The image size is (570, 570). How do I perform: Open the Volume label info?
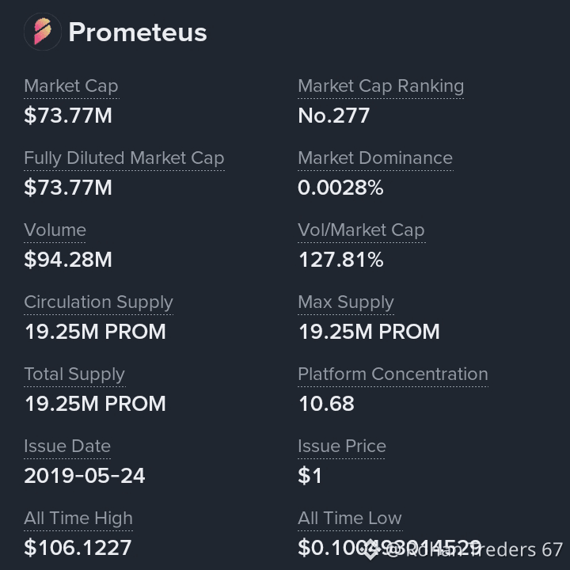tap(55, 230)
